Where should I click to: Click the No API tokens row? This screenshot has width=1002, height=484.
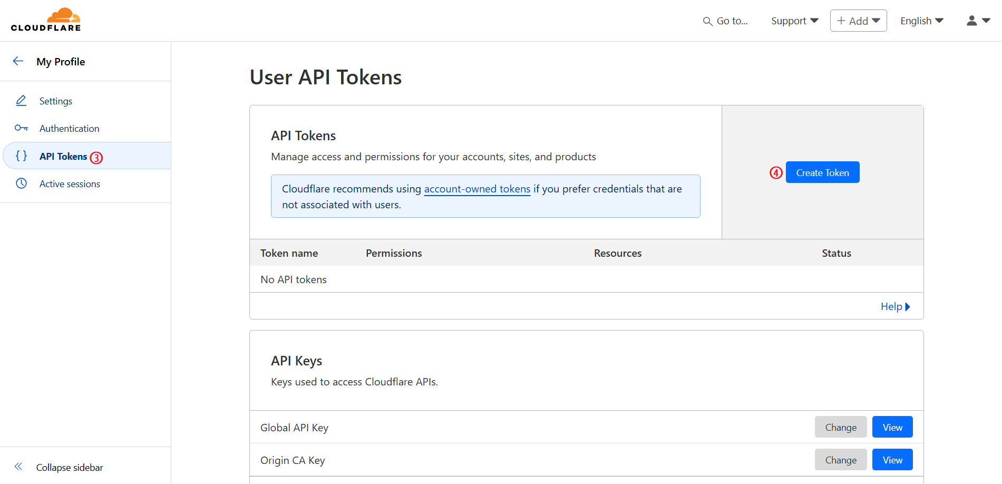tap(586, 279)
